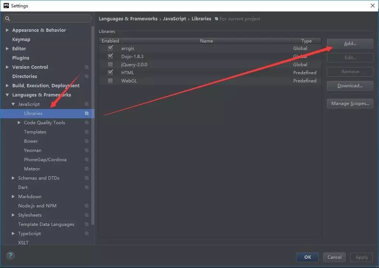Image resolution: width=379 pixels, height=268 pixels.
Task: Confirm settings with OK button
Action: (308, 257)
